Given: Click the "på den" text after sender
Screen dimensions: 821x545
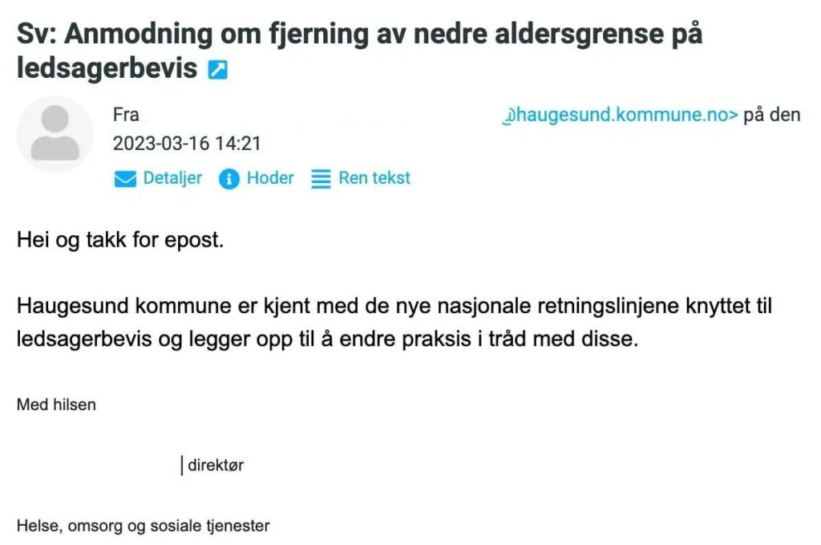Looking at the screenshot, I should pos(772,115).
